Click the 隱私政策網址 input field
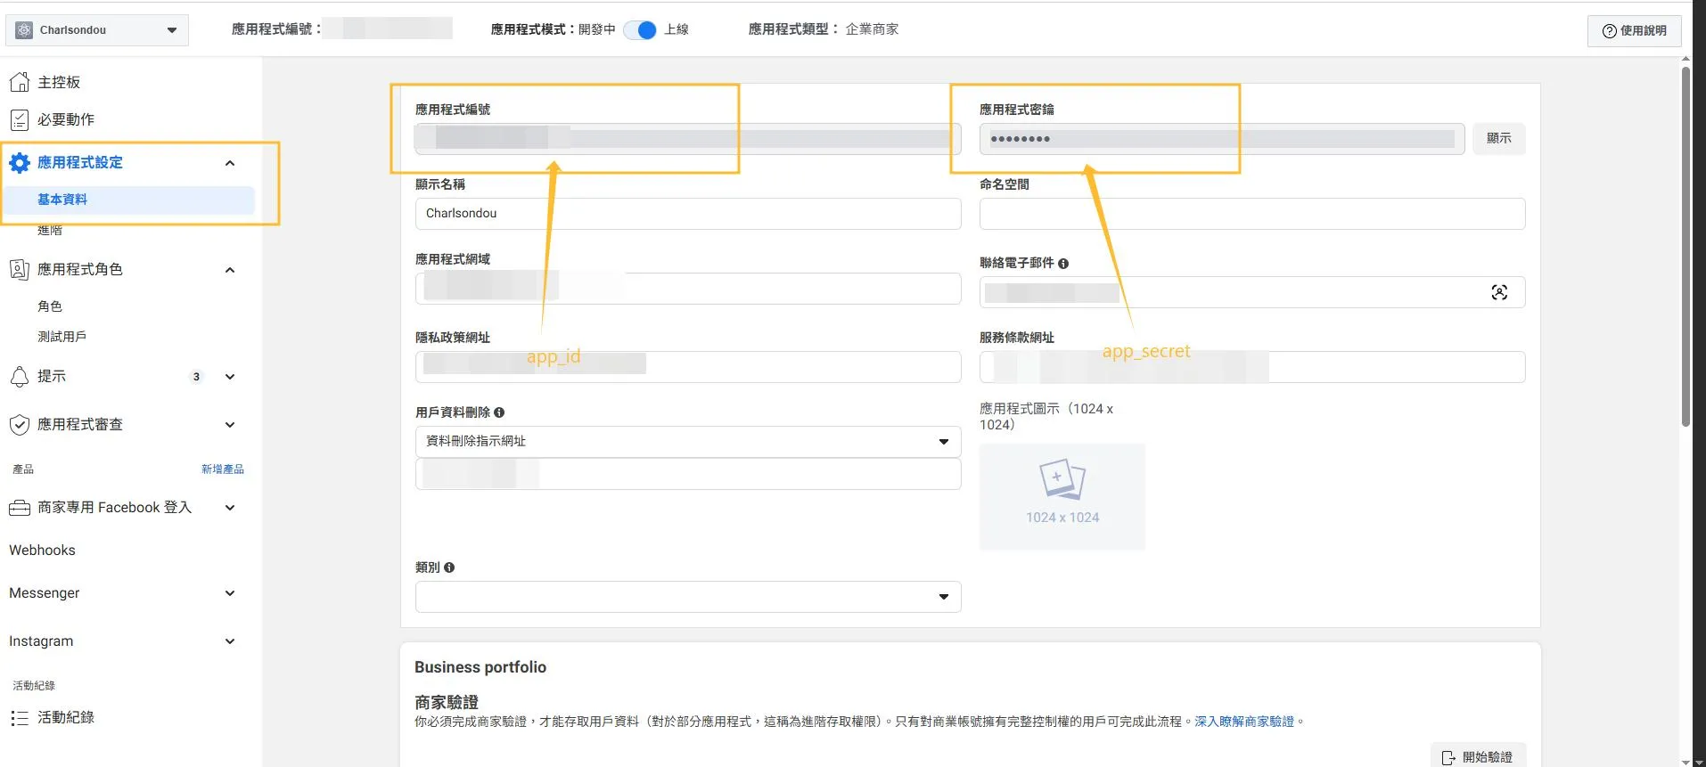1706x767 pixels. [688, 367]
